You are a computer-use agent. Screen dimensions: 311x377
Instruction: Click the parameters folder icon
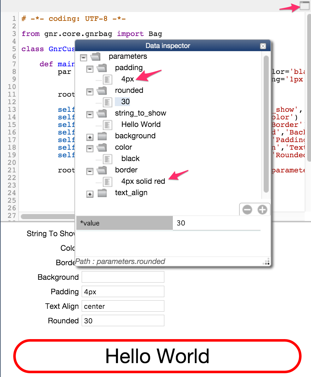96,57
